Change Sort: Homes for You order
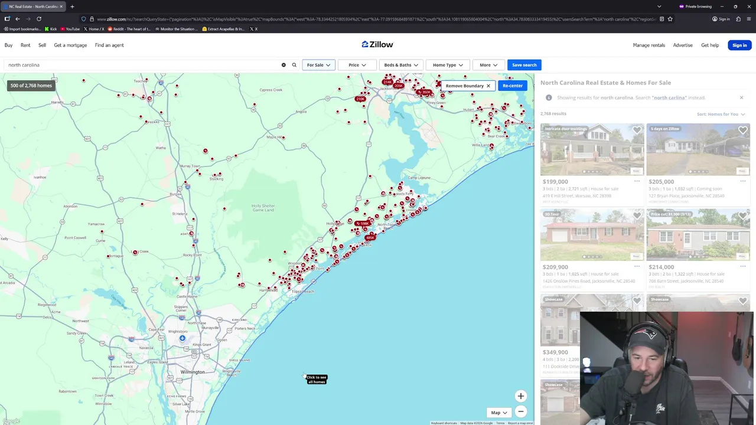This screenshot has width=756, height=425. [721, 114]
